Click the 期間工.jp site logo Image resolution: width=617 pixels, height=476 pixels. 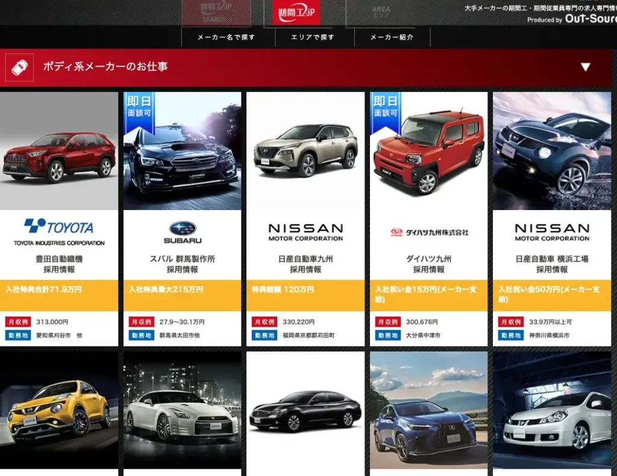(x=296, y=12)
